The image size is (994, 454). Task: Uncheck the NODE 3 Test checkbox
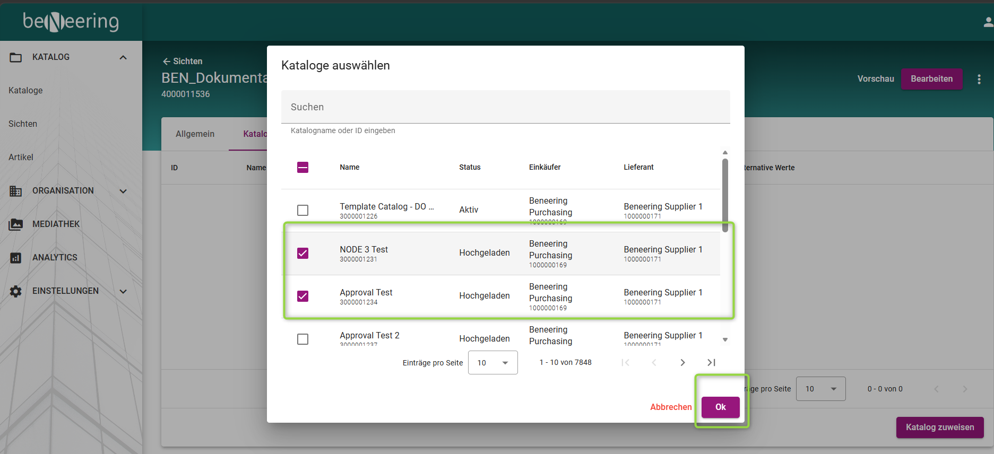pyautogui.click(x=302, y=254)
